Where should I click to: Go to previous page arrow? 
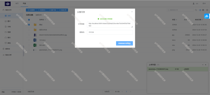click(x=122, y=92)
